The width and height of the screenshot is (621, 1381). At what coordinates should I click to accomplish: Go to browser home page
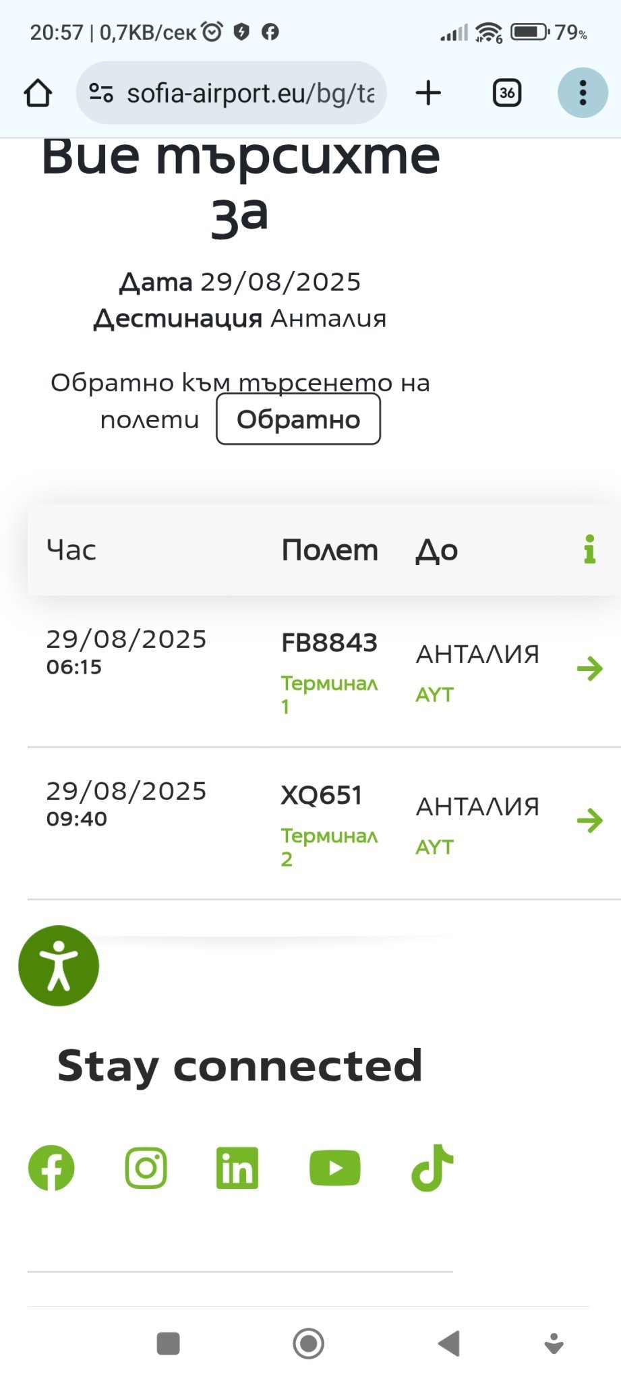tap(38, 93)
